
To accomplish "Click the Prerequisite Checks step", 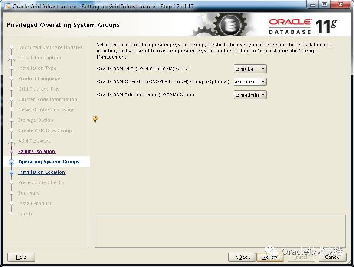I will (x=41, y=182).
